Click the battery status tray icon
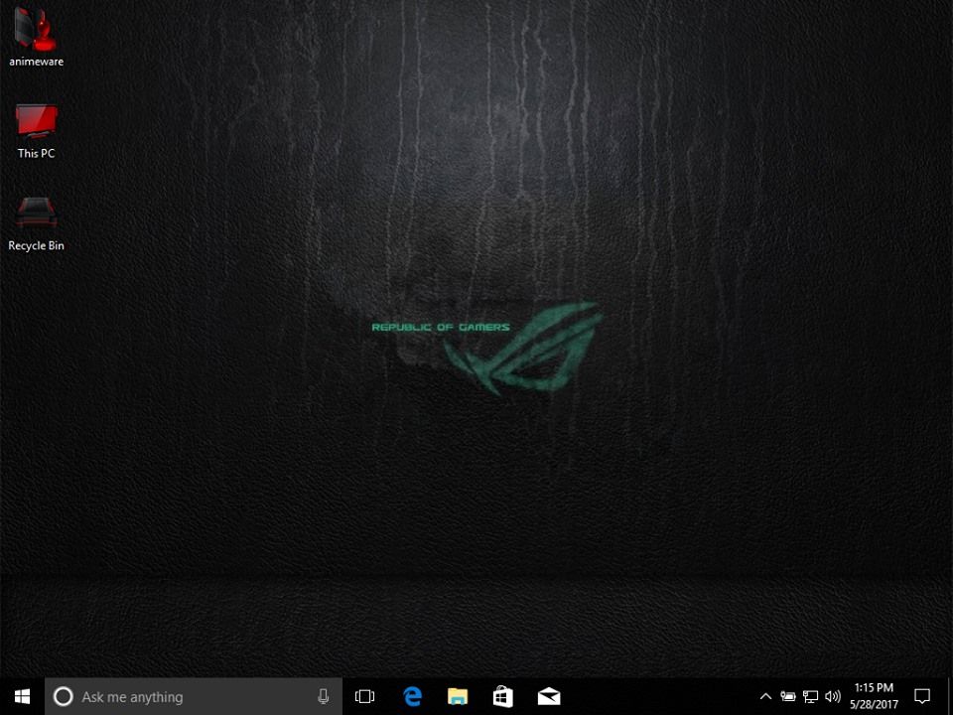Image resolution: width=953 pixels, height=715 pixels. pos(788,696)
